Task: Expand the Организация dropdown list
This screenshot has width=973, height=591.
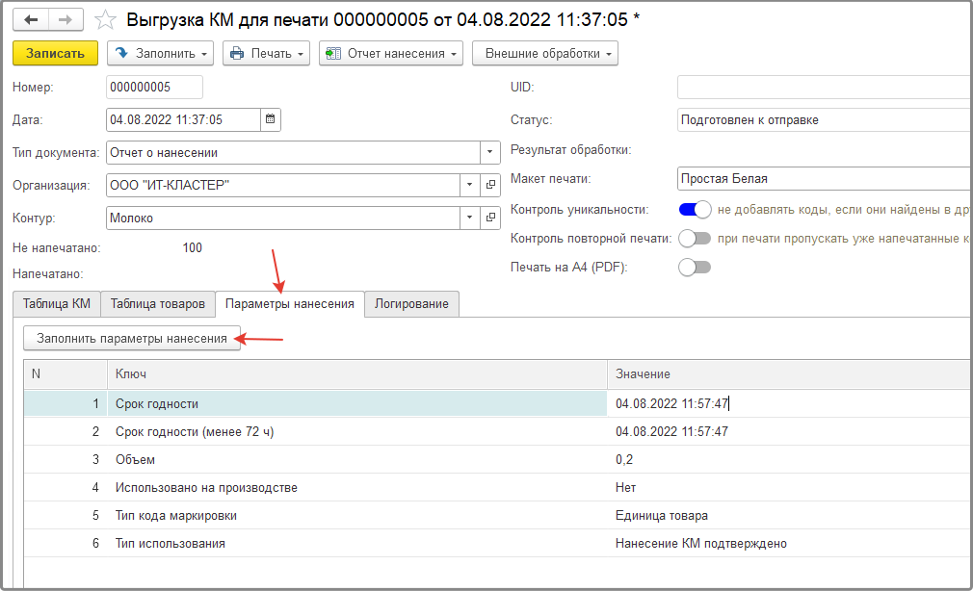Action: click(470, 185)
